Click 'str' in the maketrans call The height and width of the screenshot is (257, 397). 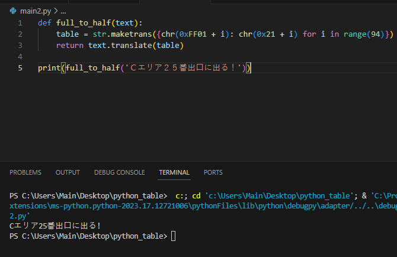point(100,34)
